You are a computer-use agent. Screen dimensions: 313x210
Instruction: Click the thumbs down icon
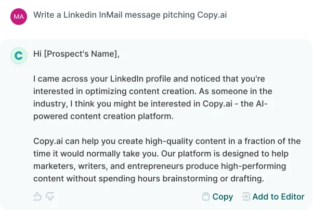pos(50,196)
